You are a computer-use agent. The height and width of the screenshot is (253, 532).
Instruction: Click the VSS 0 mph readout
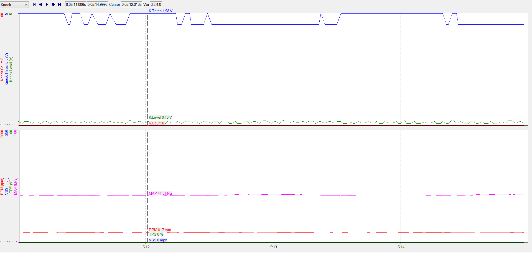(x=158, y=240)
